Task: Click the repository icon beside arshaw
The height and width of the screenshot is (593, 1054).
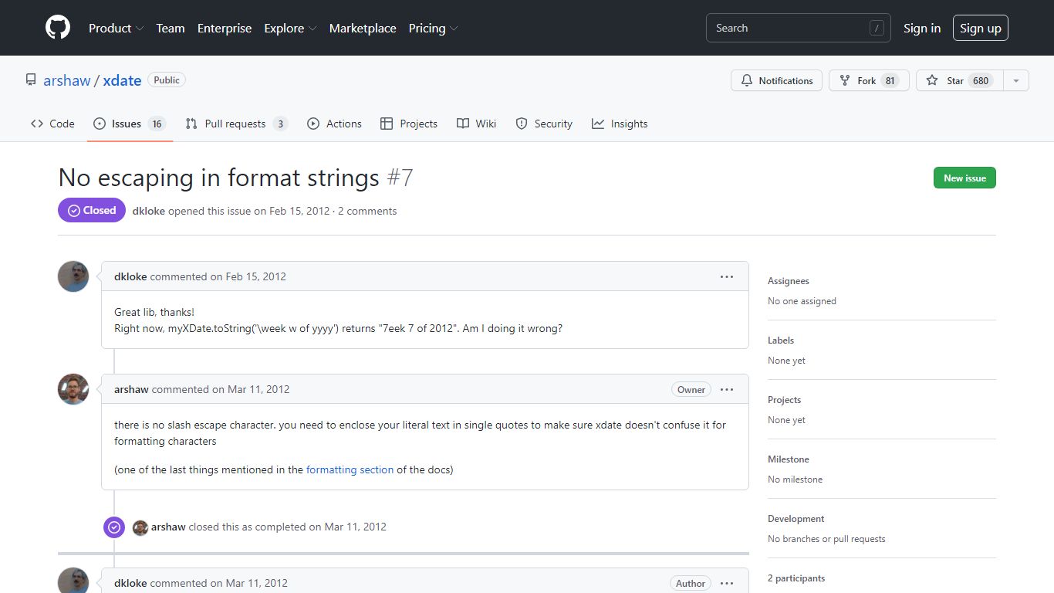Action: click(31, 80)
